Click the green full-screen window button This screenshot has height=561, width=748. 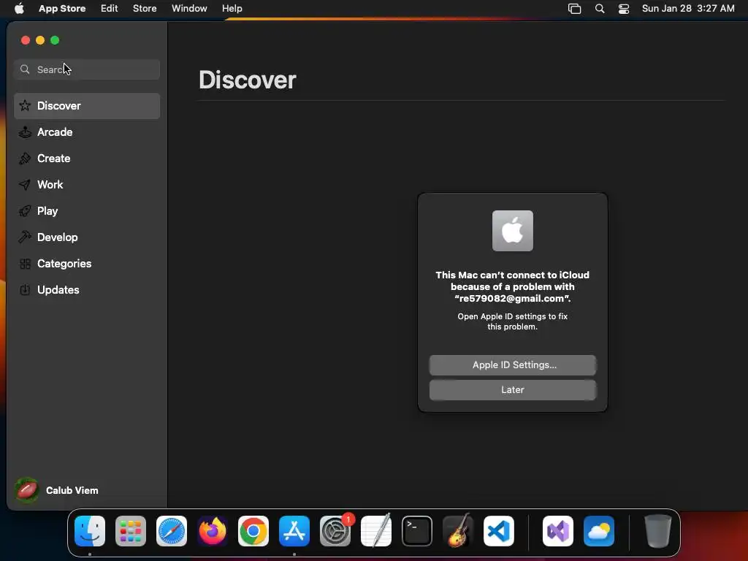[x=55, y=40]
